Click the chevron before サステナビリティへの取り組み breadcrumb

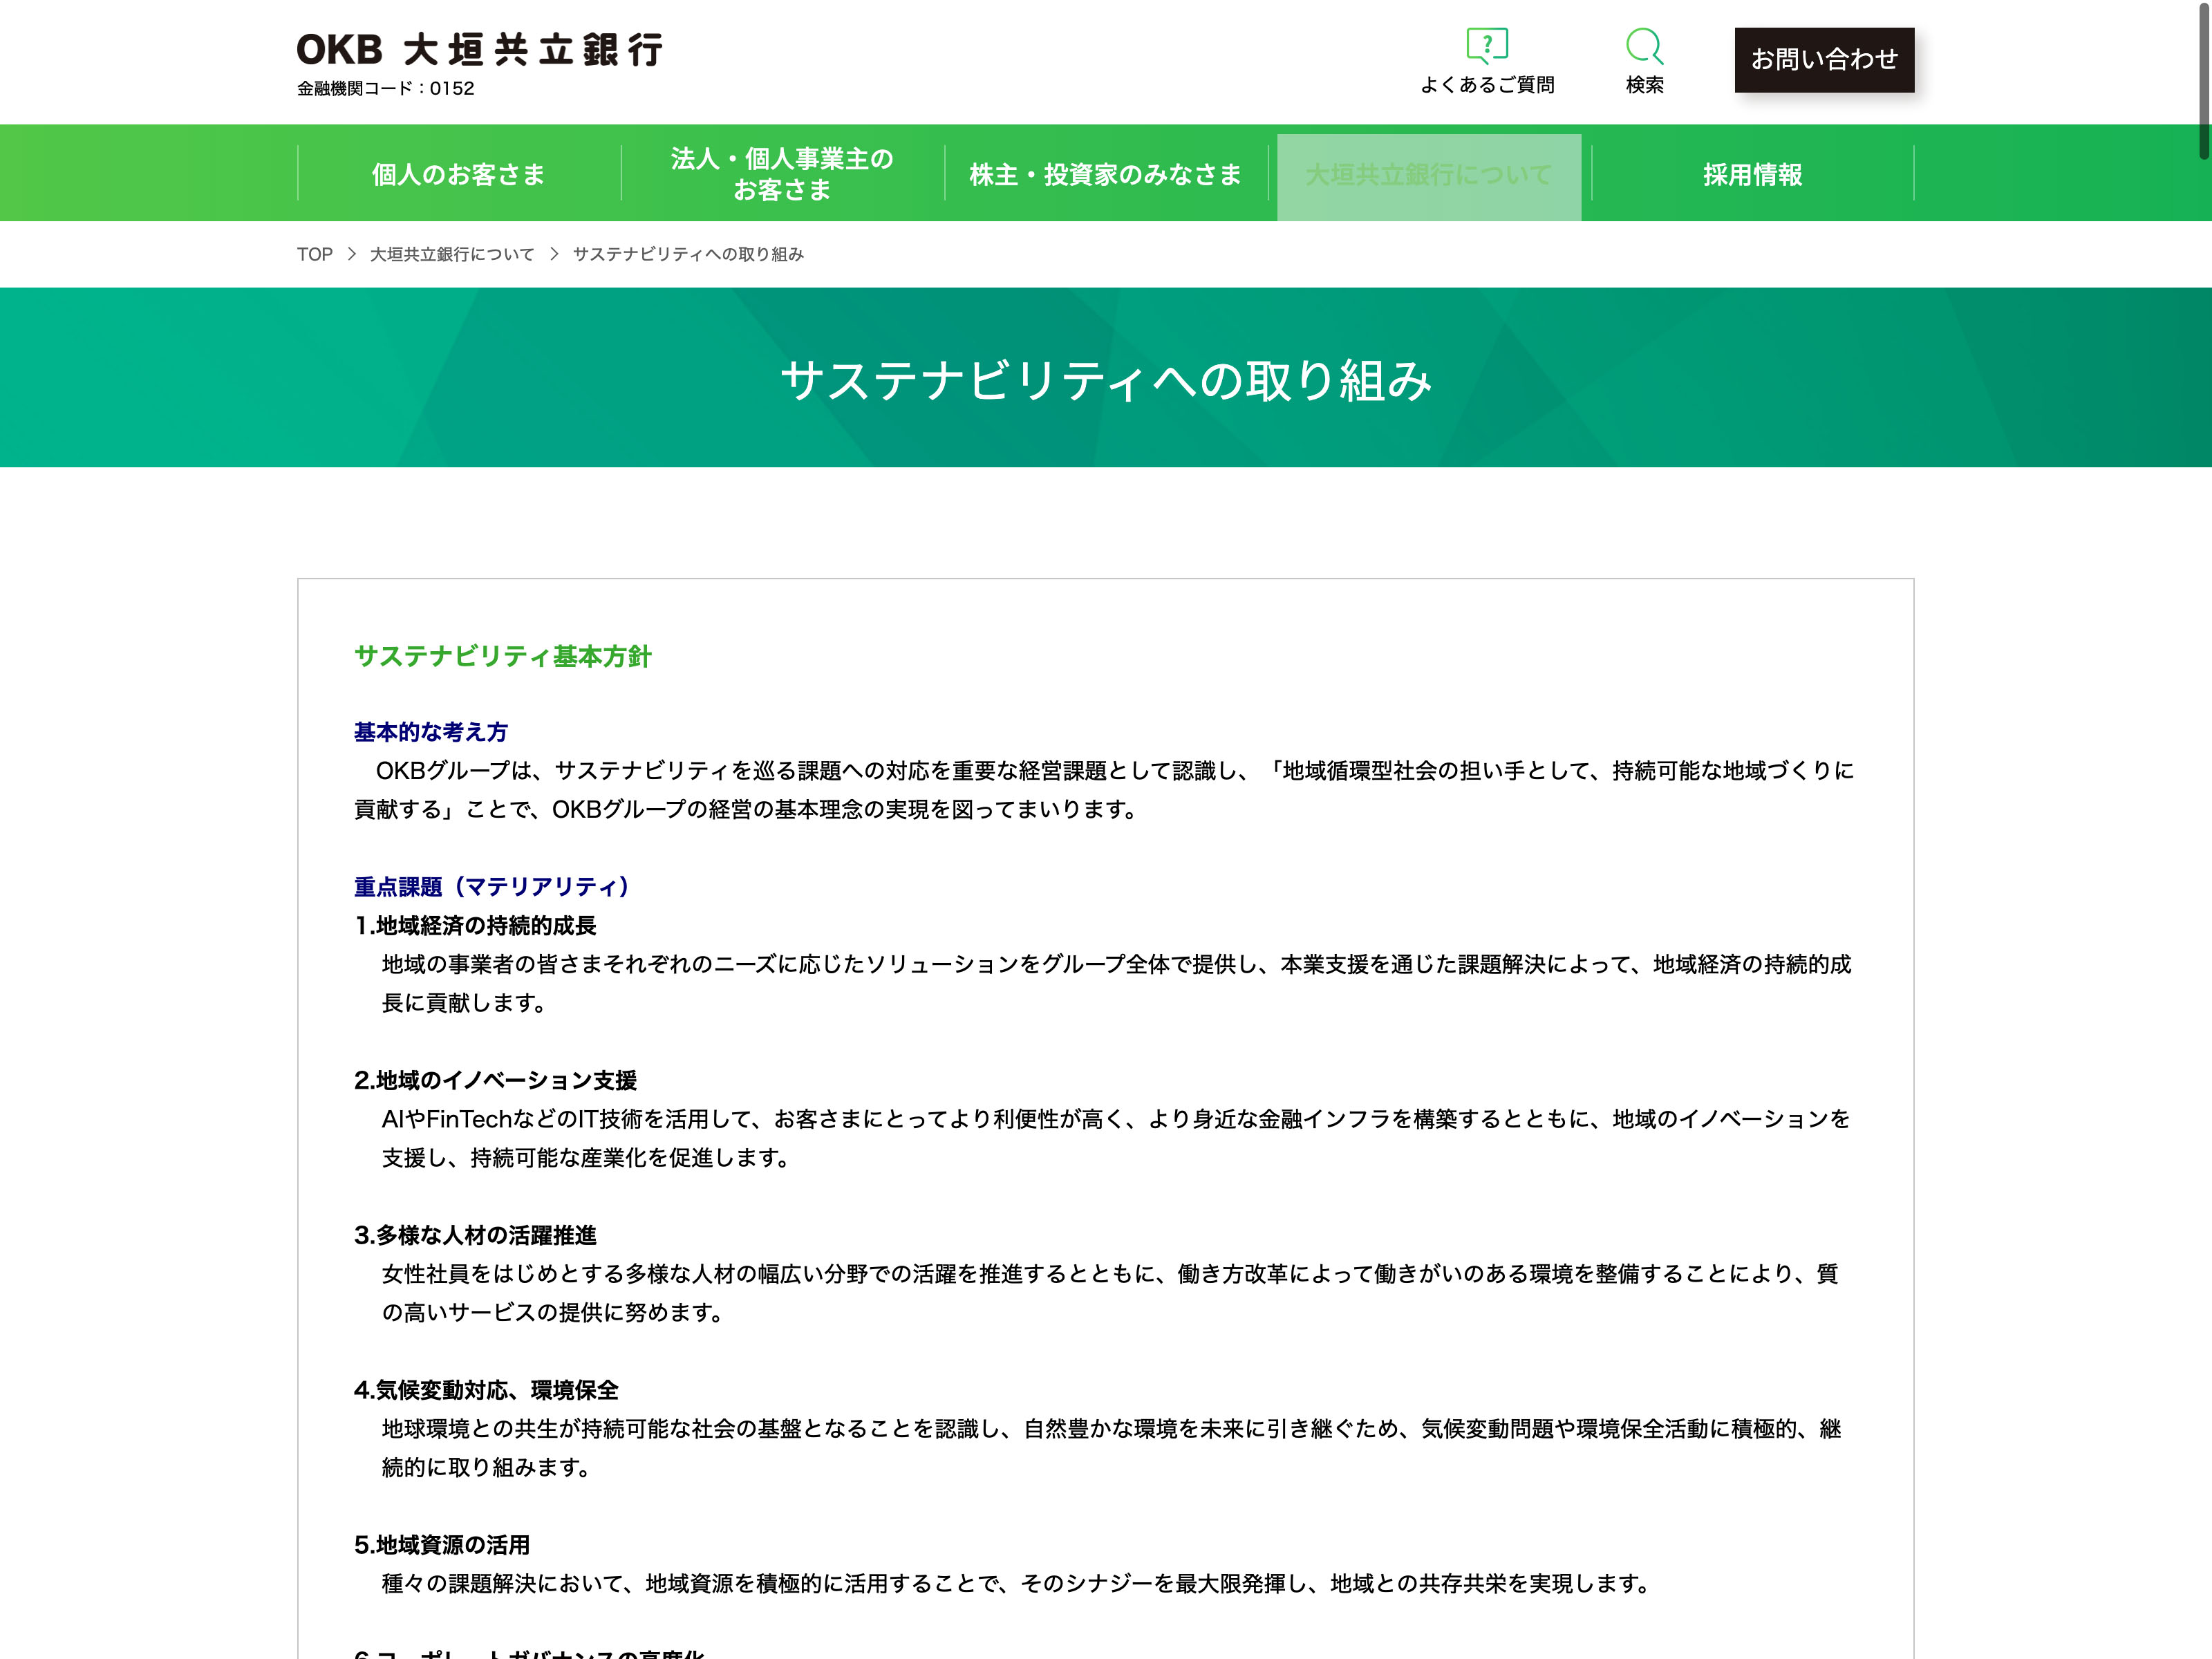tap(554, 254)
